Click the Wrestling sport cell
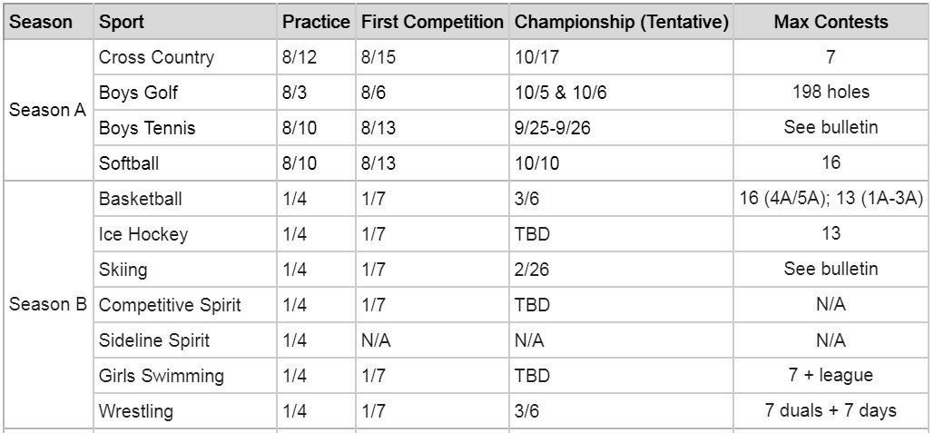The width and height of the screenshot is (934, 433). coord(135,411)
